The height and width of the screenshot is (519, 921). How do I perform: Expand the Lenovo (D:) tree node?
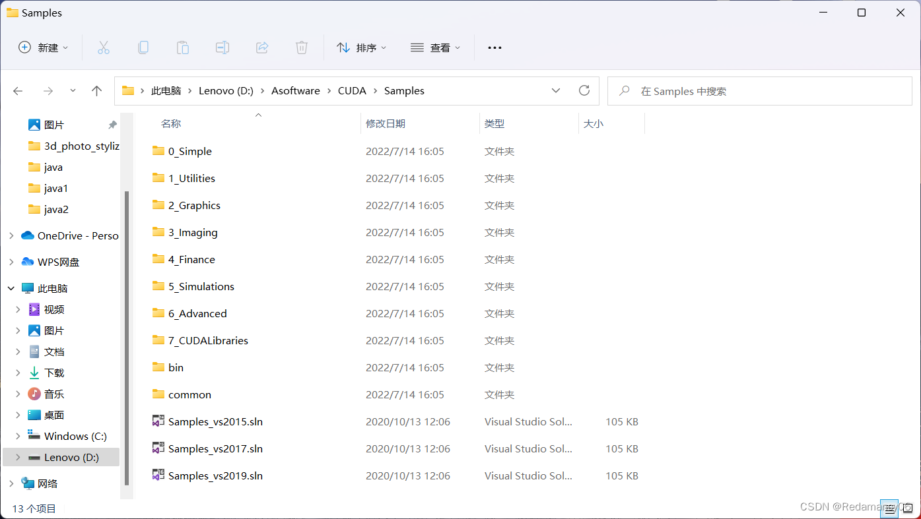point(18,457)
